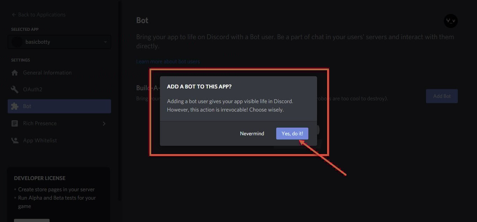Screen dimensions: 477x222
Task: Click the General Information home icon
Action: [15, 73]
